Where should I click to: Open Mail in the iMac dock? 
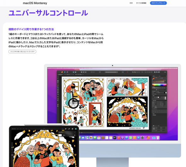(83, 138)
